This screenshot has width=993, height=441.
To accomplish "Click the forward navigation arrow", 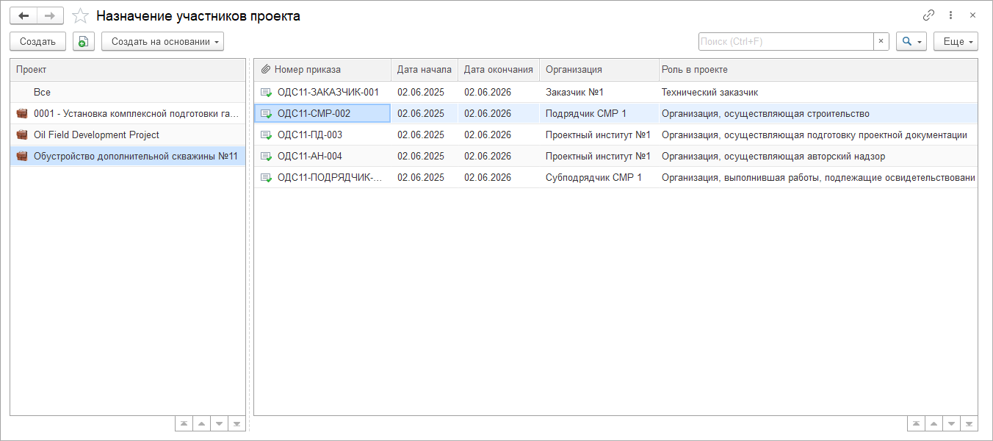I will pyautogui.click(x=50, y=15).
